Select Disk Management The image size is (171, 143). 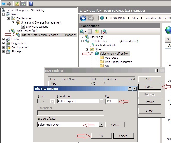click(37, 27)
